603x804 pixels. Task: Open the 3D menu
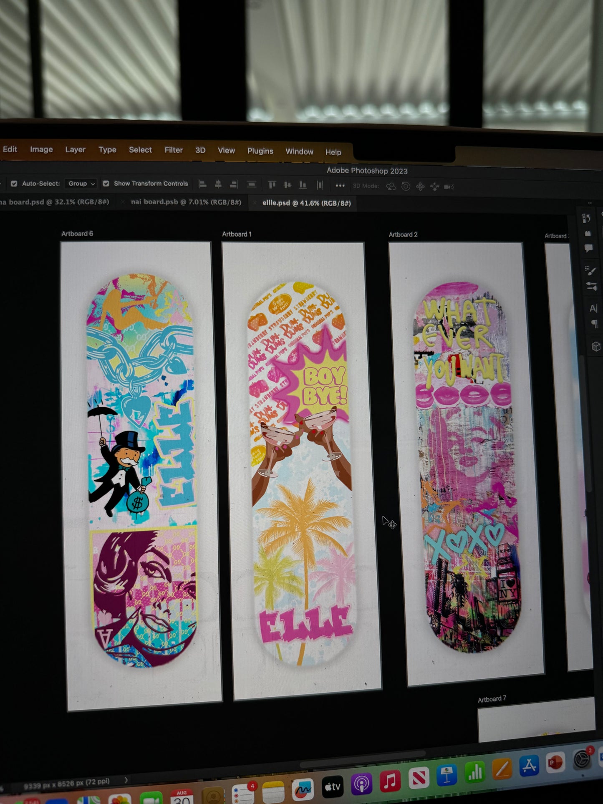tap(200, 150)
